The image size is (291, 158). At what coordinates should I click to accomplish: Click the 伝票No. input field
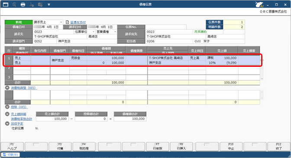click(166, 27)
